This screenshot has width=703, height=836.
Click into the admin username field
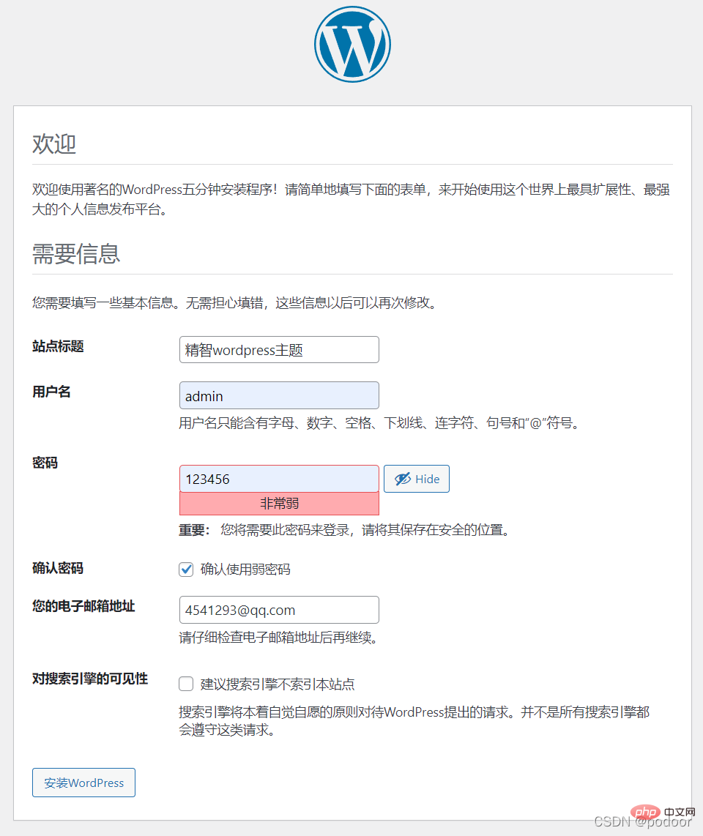(279, 395)
